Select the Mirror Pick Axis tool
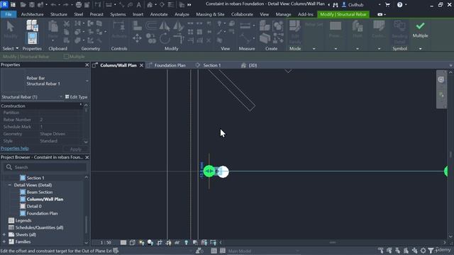This screenshot has height=255, width=454. pyautogui.click(x=165, y=26)
